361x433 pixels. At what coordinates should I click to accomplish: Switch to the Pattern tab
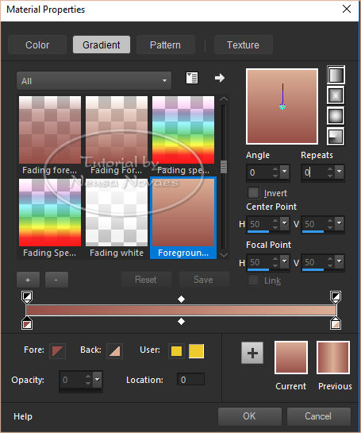click(x=166, y=44)
